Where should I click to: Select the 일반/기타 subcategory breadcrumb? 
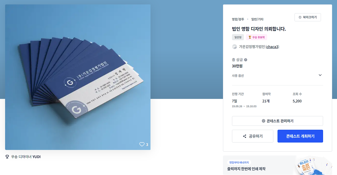(x=257, y=19)
